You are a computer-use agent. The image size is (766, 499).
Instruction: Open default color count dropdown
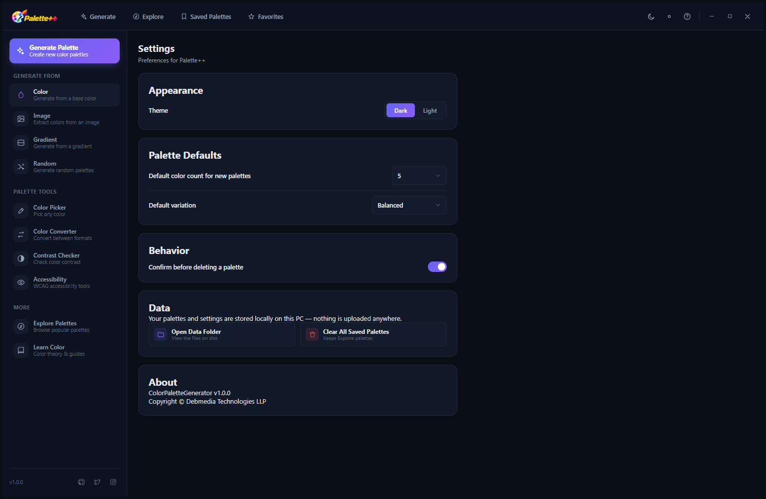[419, 176]
